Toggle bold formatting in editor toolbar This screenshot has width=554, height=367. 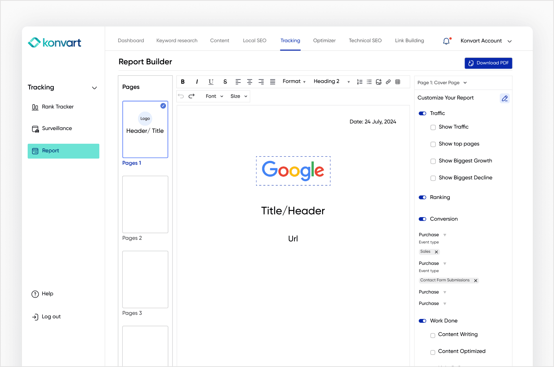coord(183,82)
